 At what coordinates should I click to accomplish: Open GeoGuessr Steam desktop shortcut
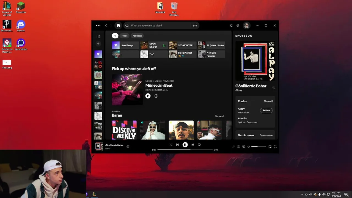(x=7, y=46)
